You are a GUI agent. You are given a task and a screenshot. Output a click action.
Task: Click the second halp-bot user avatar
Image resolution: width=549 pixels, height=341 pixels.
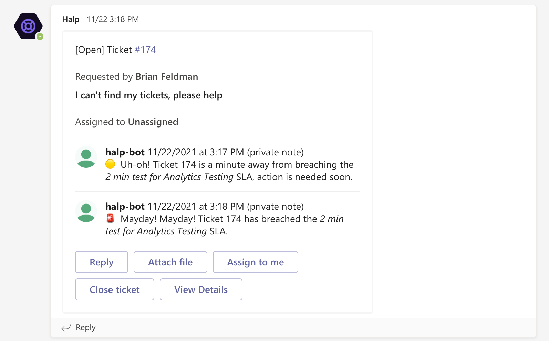(x=86, y=211)
